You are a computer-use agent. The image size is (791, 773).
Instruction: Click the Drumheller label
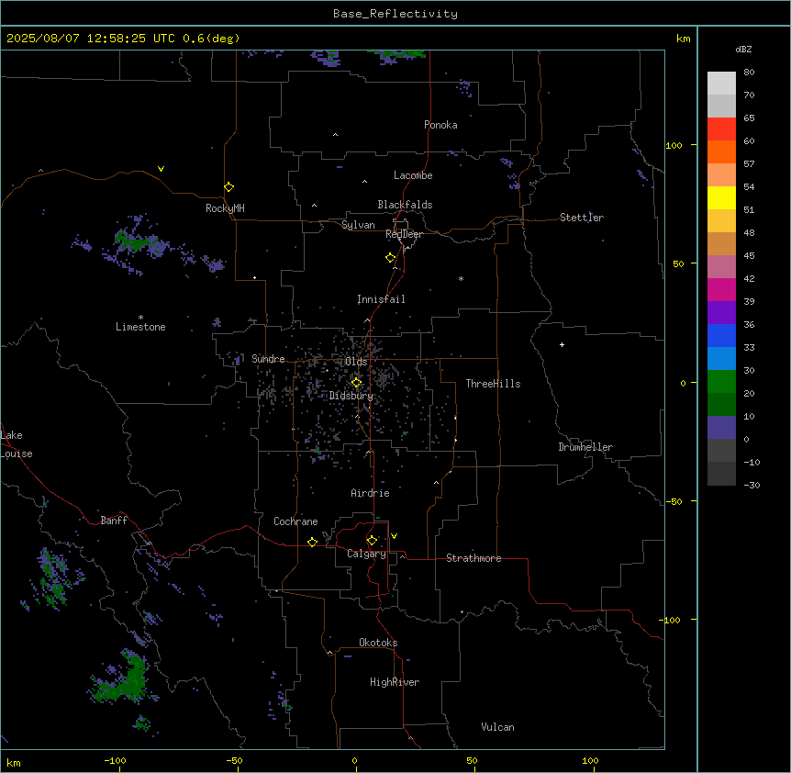(x=585, y=447)
